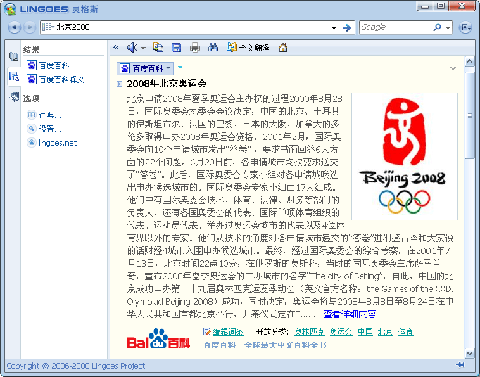Click the Beijing 2008 emblem image
Viewport: 480px width, 377px height.
[405, 157]
